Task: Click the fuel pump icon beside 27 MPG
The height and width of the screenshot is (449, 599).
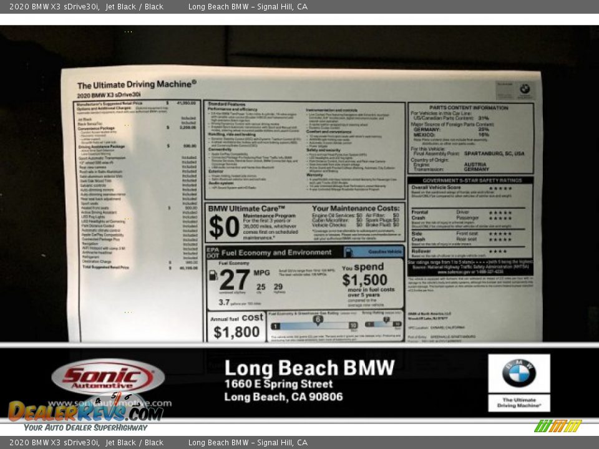Action: tap(213, 276)
